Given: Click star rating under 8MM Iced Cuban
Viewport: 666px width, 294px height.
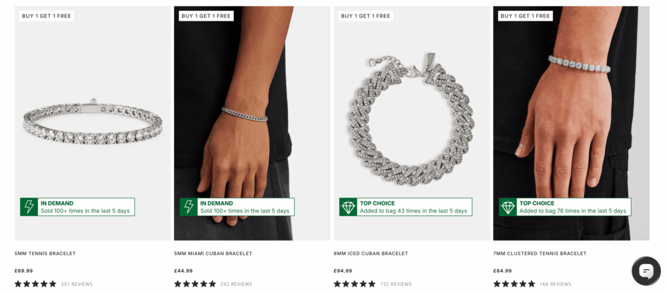Looking at the screenshot, I should tap(354, 284).
